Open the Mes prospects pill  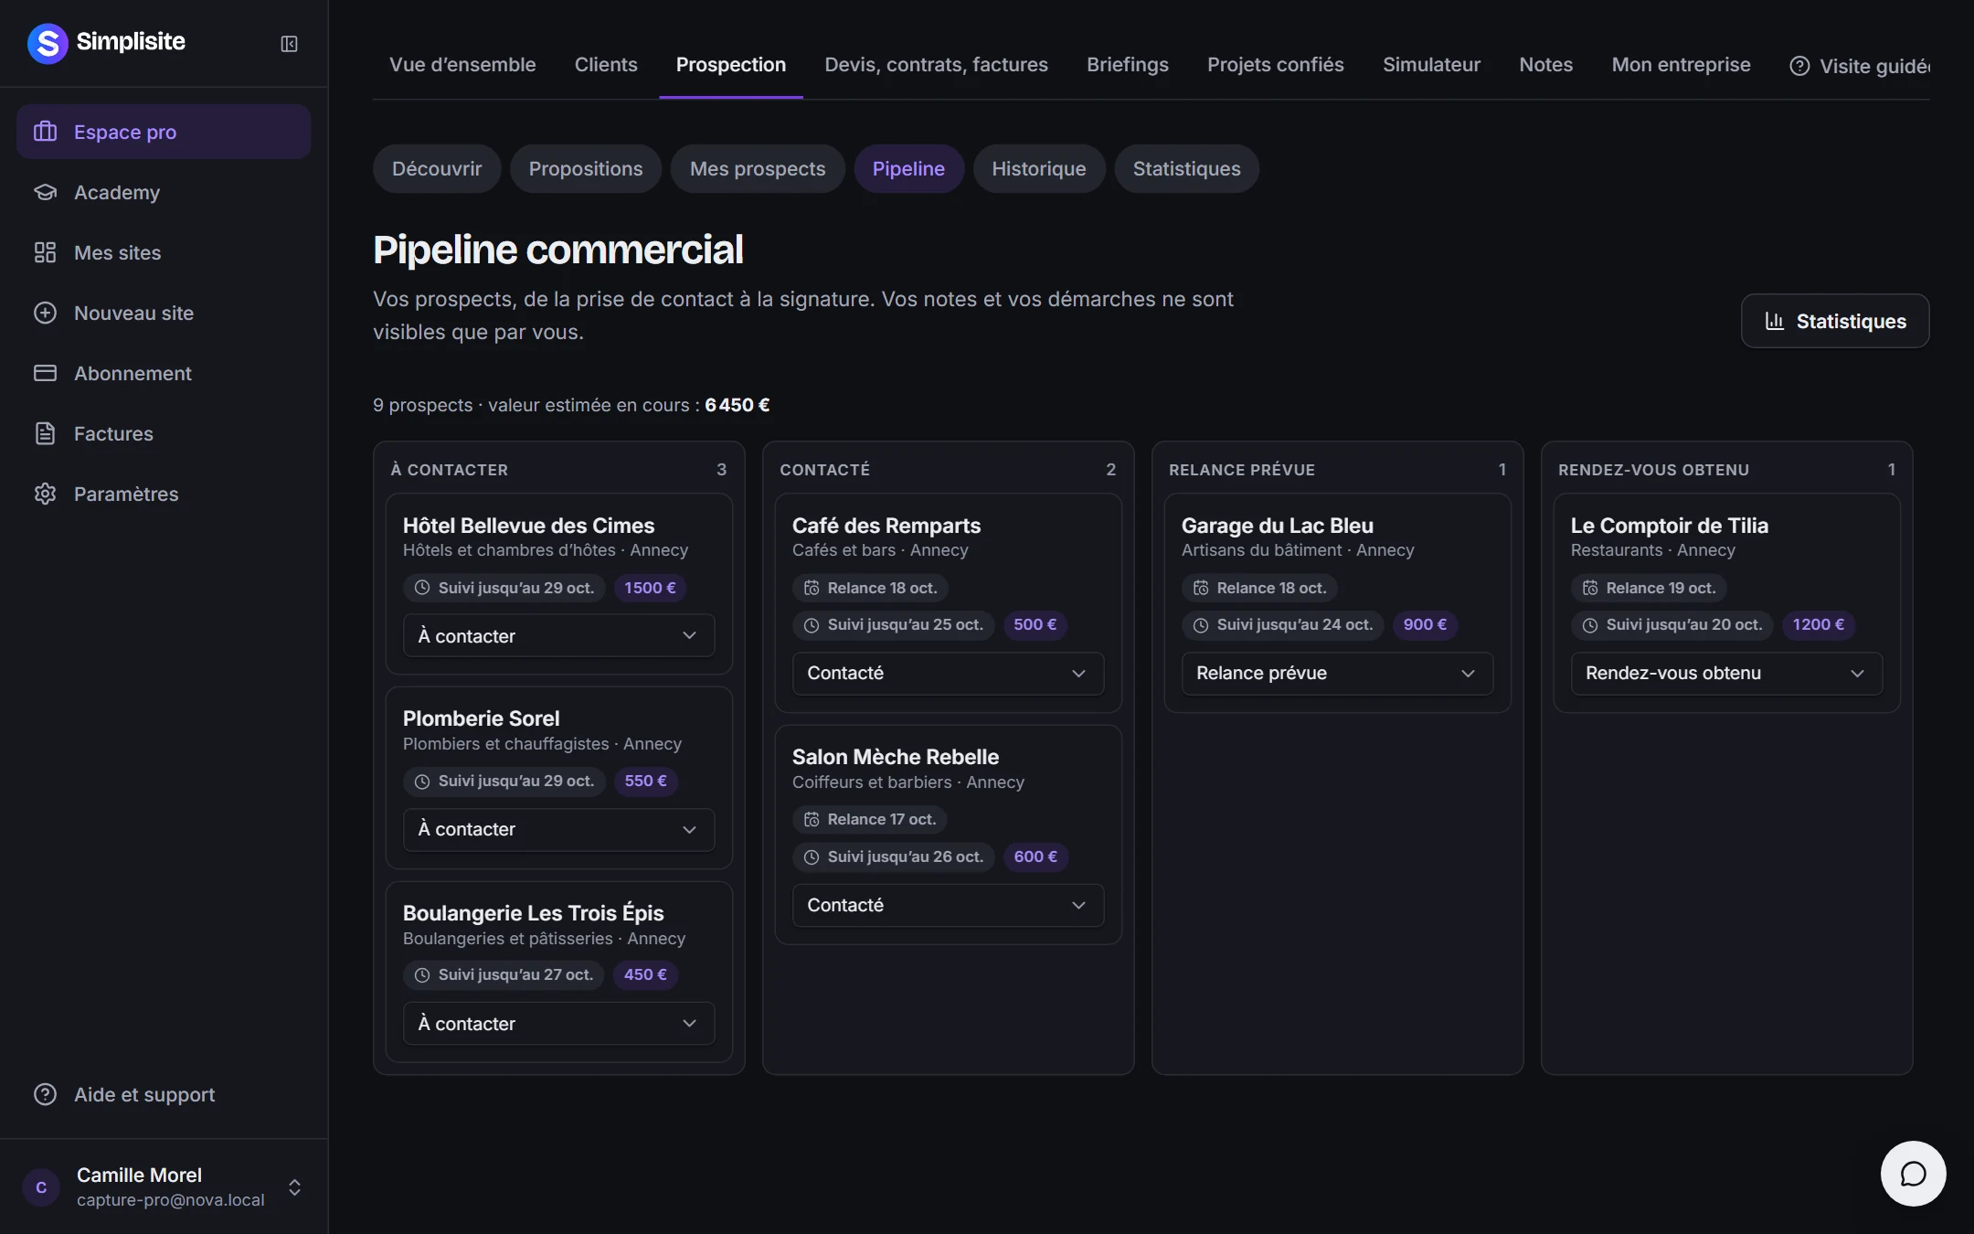[758, 169]
